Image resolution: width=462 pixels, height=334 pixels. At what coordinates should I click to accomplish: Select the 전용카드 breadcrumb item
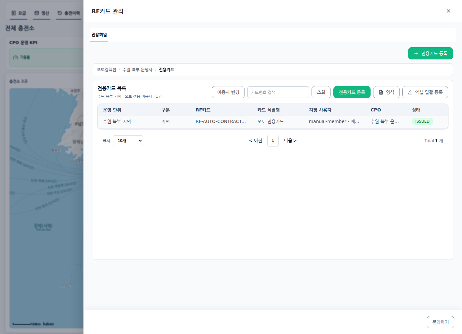167,70
